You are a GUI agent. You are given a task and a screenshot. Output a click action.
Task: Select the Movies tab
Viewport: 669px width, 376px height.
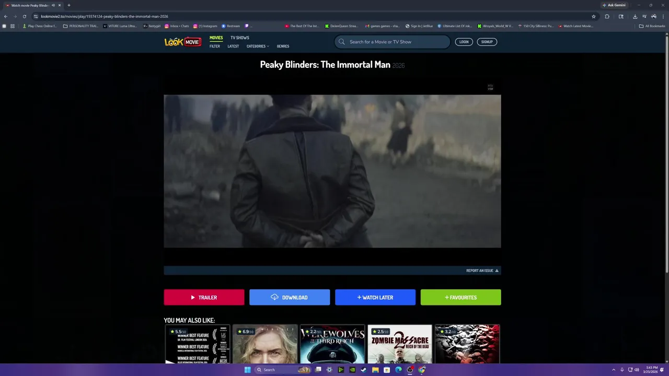pos(216,38)
